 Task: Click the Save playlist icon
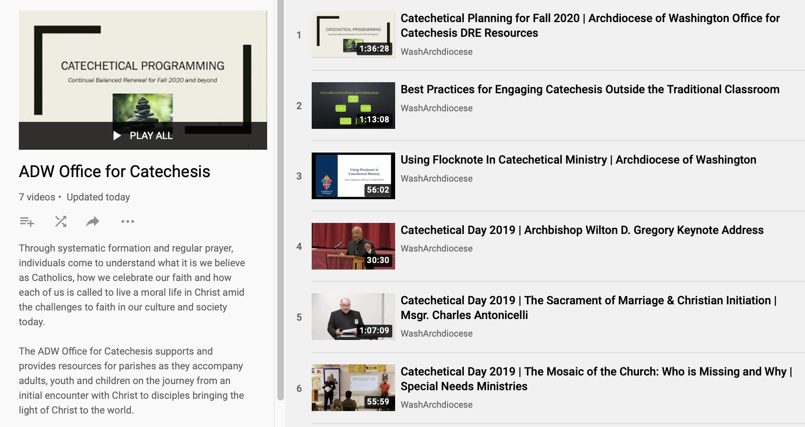(x=27, y=222)
